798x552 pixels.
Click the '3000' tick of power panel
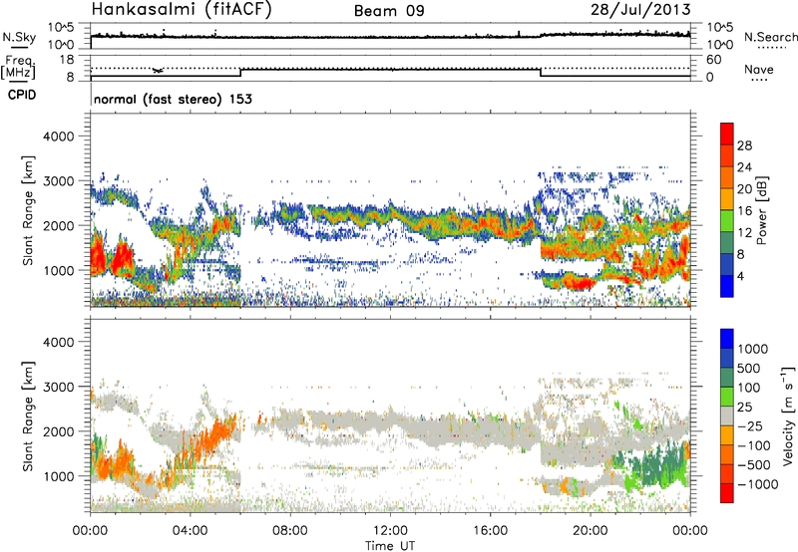pyautogui.click(x=58, y=181)
